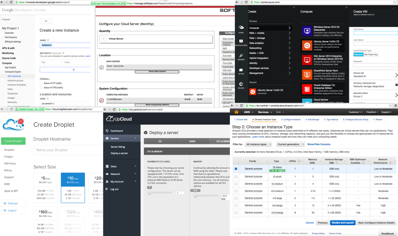This screenshot has width=398, height=236.
Task: Open recent Ubuntu Server 14.04 LTS icon
Action: tap(252, 92)
